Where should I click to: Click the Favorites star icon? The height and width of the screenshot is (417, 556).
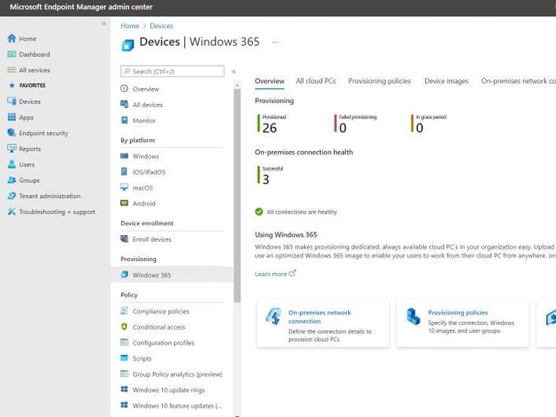tap(12, 85)
